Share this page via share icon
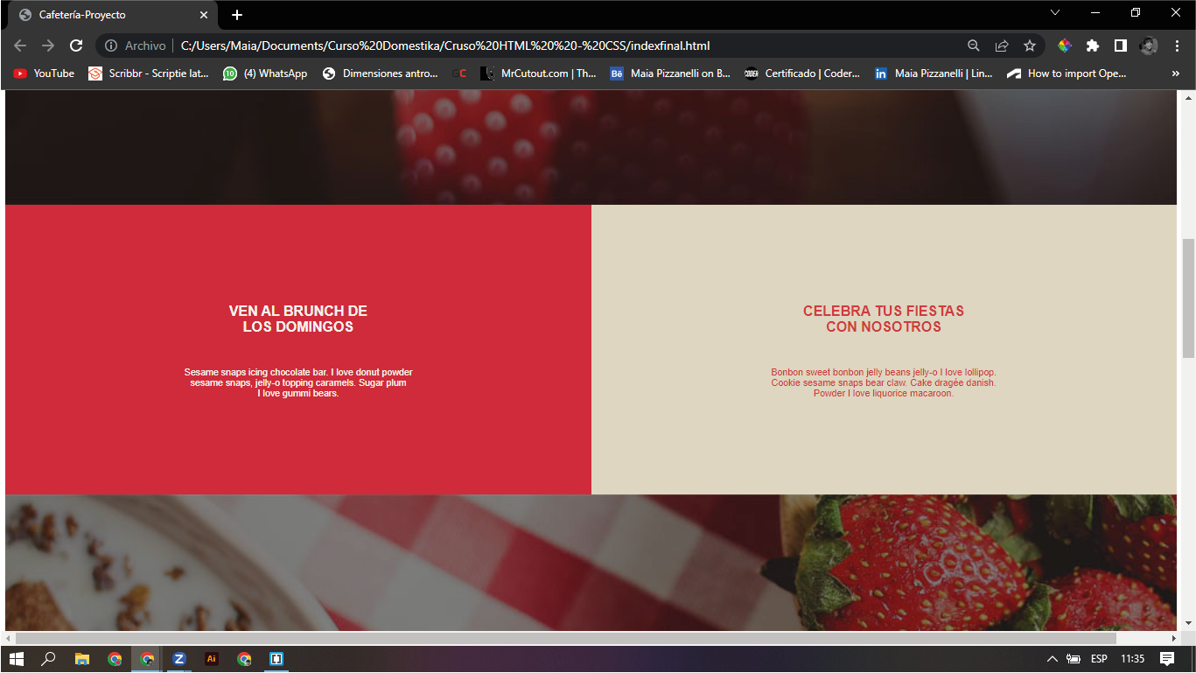 [1002, 46]
